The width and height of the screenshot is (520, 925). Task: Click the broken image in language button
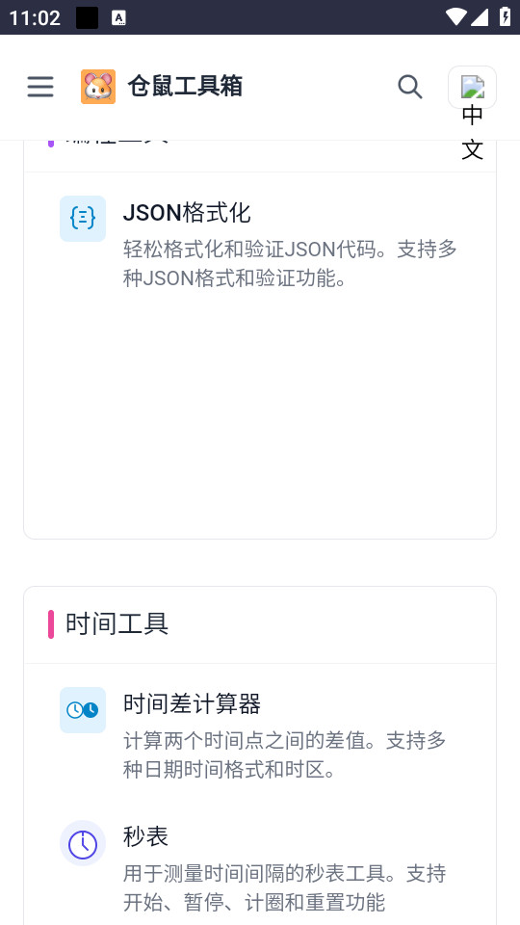472,87
